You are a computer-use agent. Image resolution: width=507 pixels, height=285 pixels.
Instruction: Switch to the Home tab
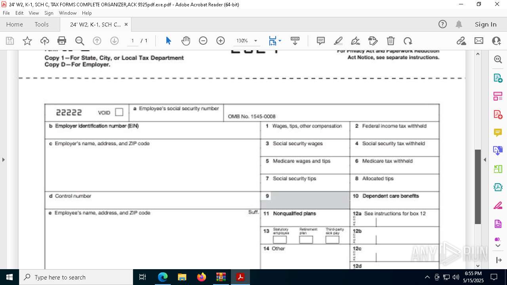15,24
